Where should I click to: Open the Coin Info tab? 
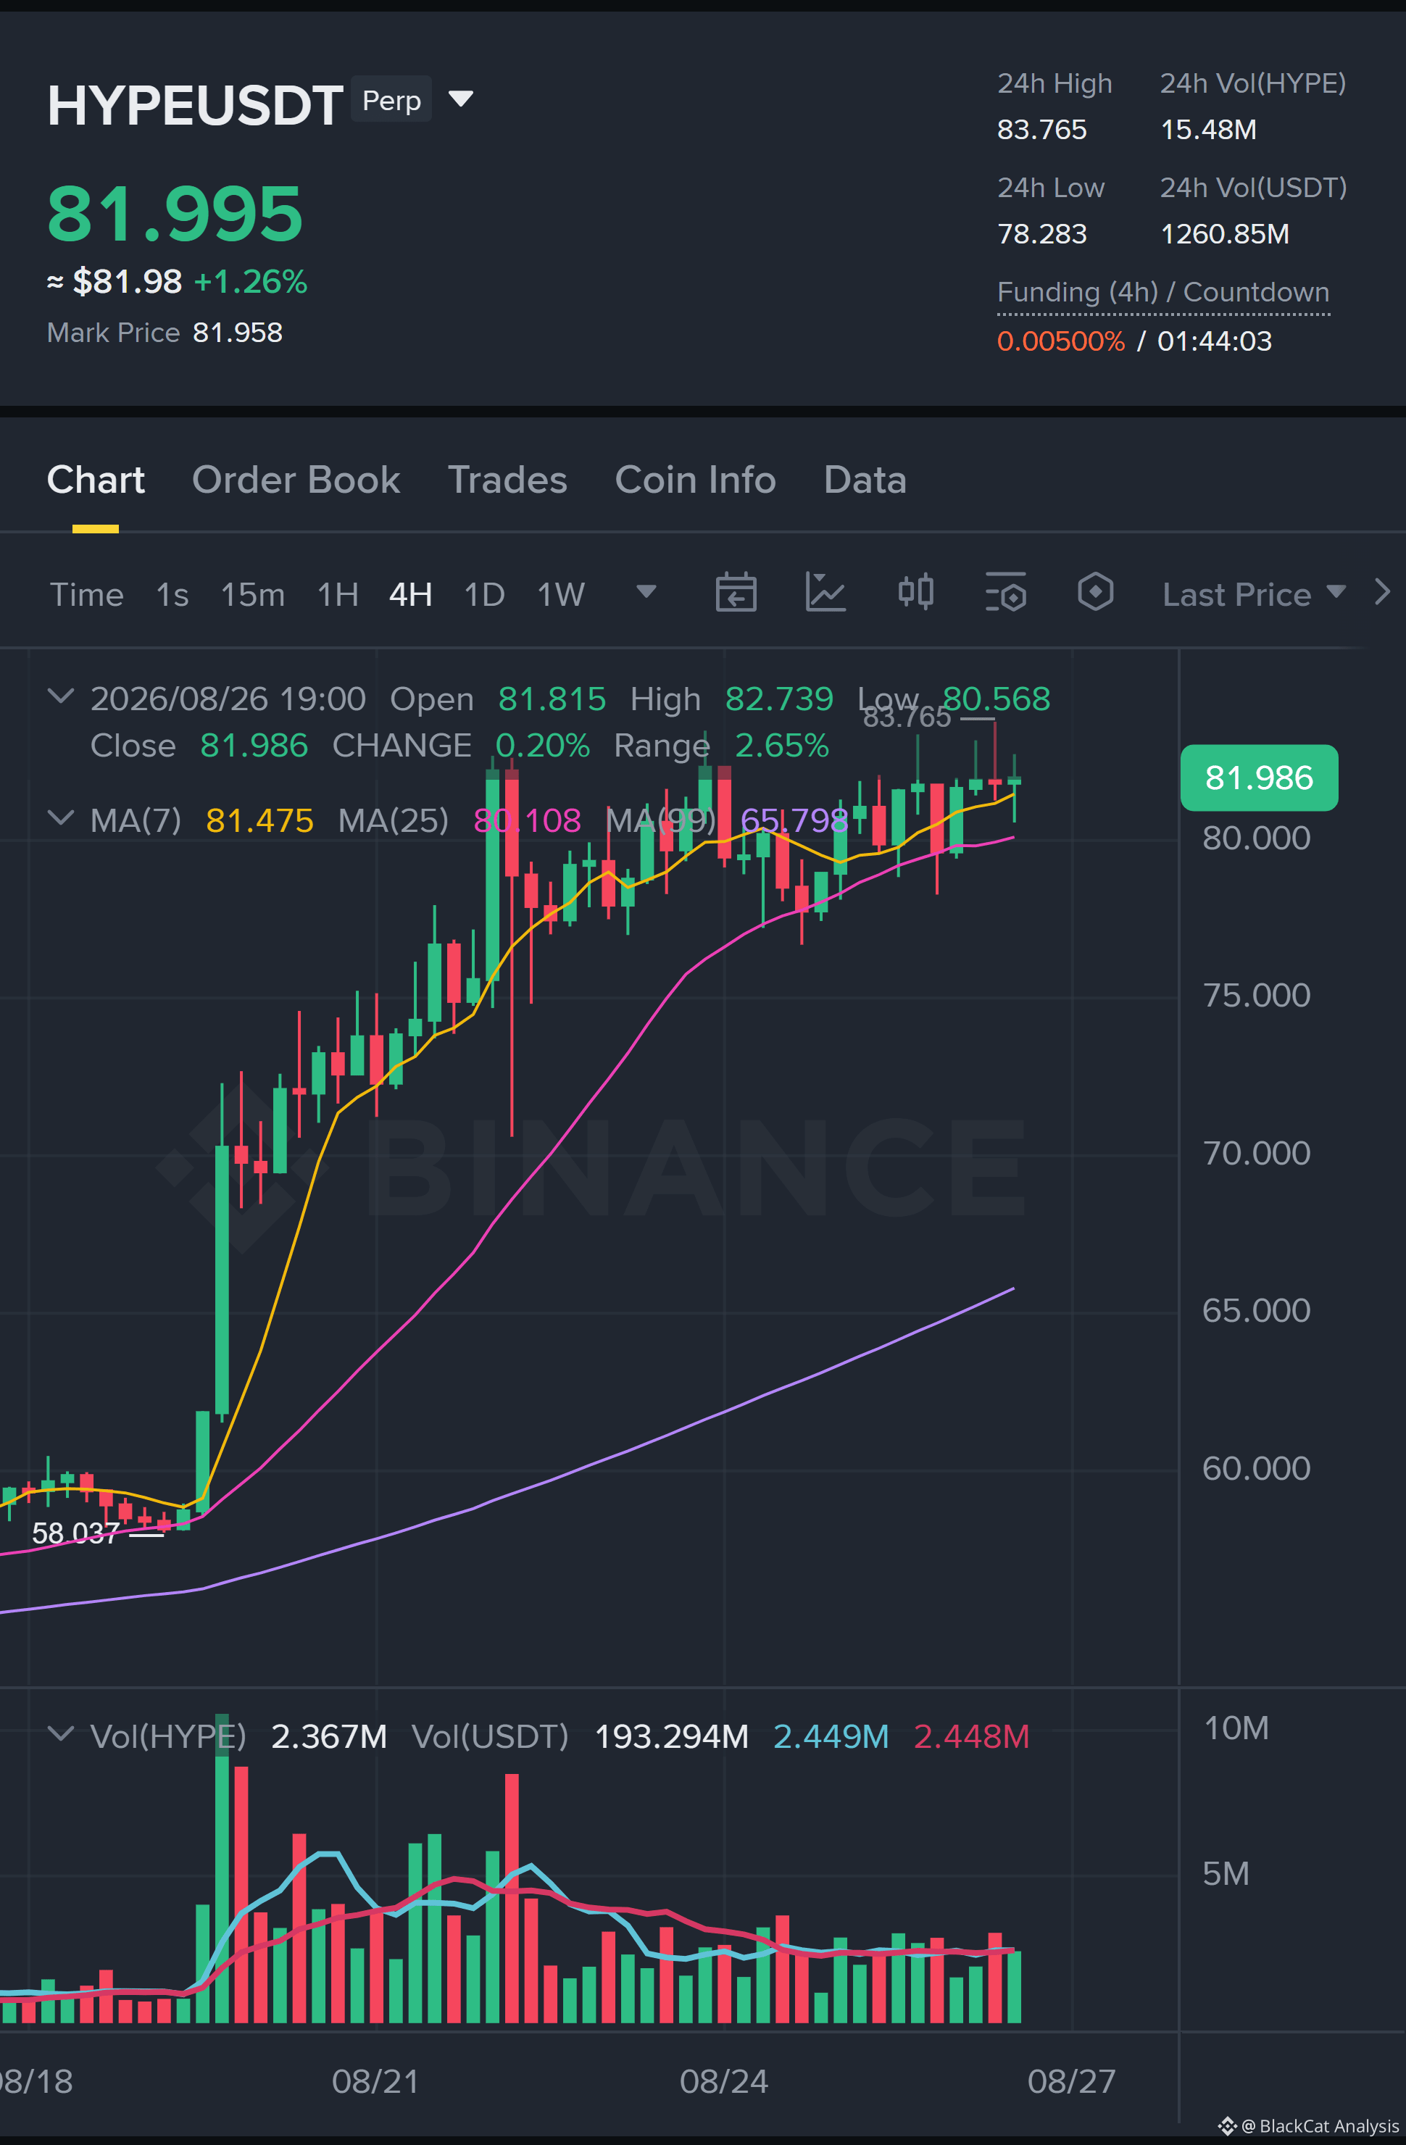(x=695, y=480)
